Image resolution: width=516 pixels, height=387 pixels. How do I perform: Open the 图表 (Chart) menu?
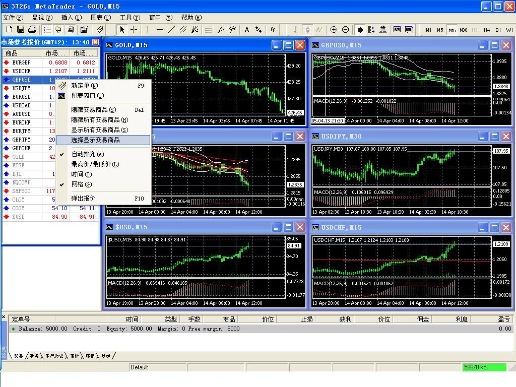pyautogui.click(x=100, y=18)
